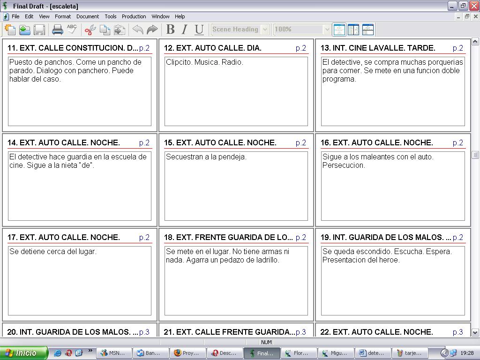Viewport: 480px width, 360px height.
Task: Switch to the tarje... taskbar window
Action: pos(409,353)
